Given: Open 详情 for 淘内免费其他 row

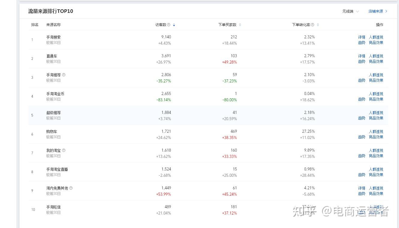Looking at the screenshot, I should click(x=362, y=188).
